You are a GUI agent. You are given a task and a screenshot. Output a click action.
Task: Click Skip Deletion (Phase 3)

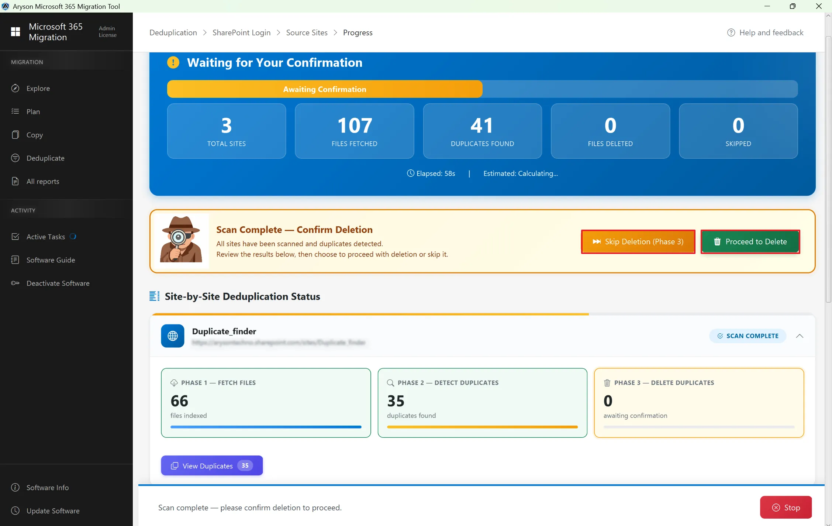coord(638,241)
